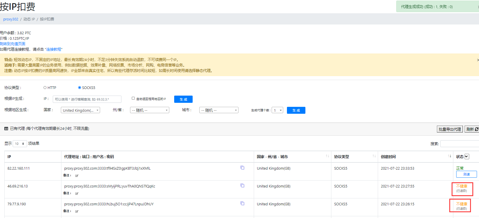Click 测速 speed test button
479x218 pixels.
coord(466,174)
